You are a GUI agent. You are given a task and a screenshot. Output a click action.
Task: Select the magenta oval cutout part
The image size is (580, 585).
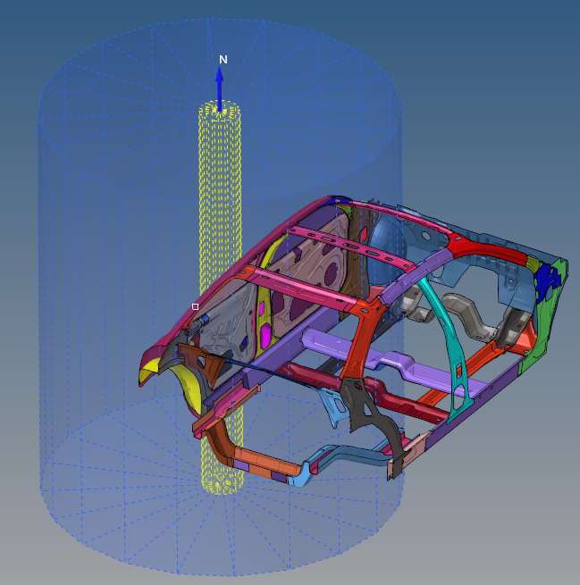click(265, 336)
